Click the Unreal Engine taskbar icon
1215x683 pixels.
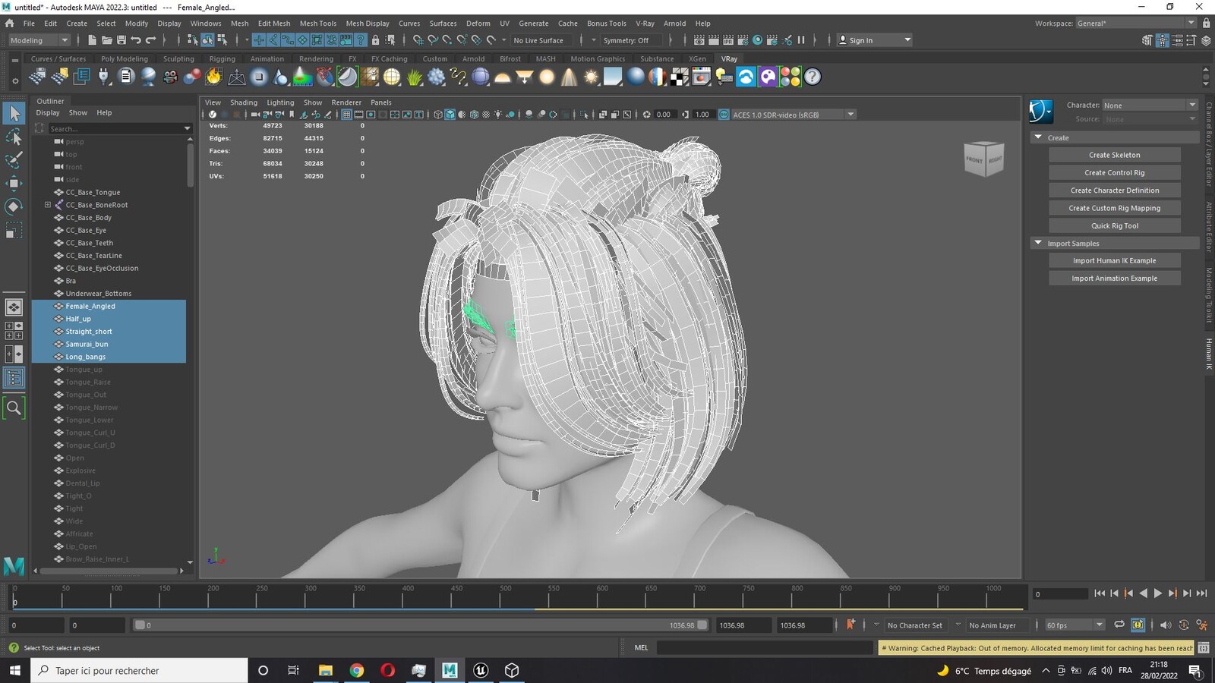tap(481, 670)
